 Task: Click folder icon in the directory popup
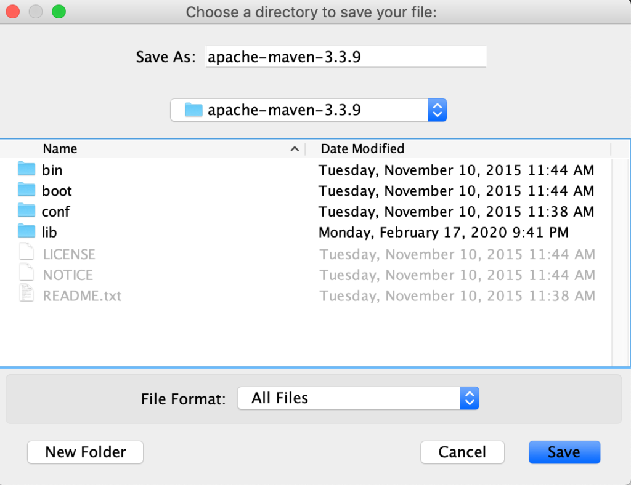pos(193,110)
